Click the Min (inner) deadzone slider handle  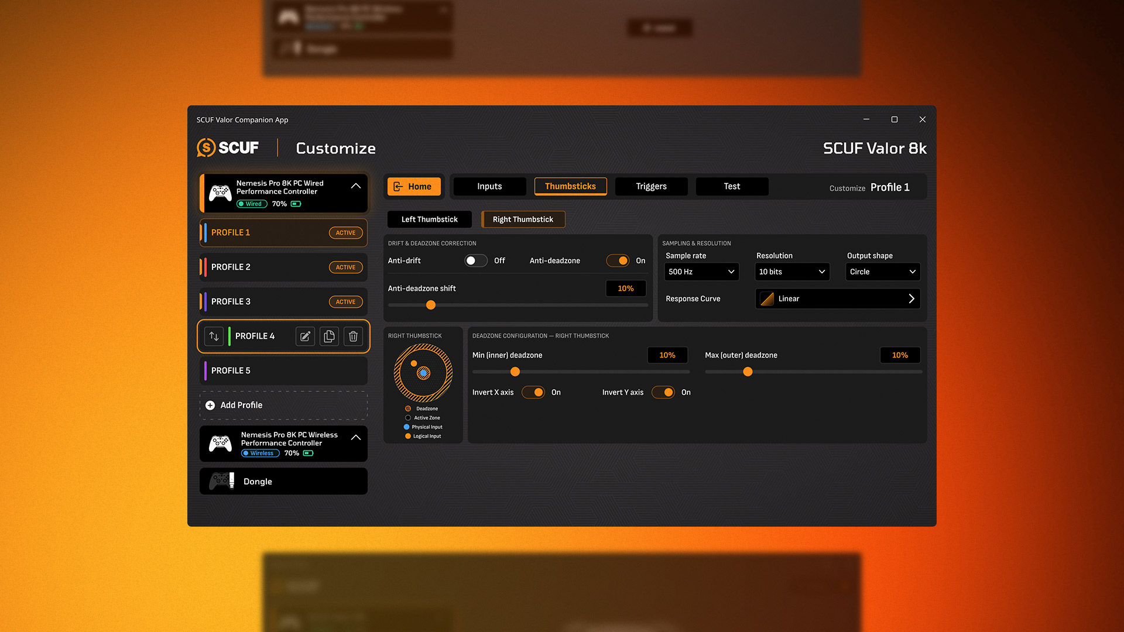coord(515,372)
